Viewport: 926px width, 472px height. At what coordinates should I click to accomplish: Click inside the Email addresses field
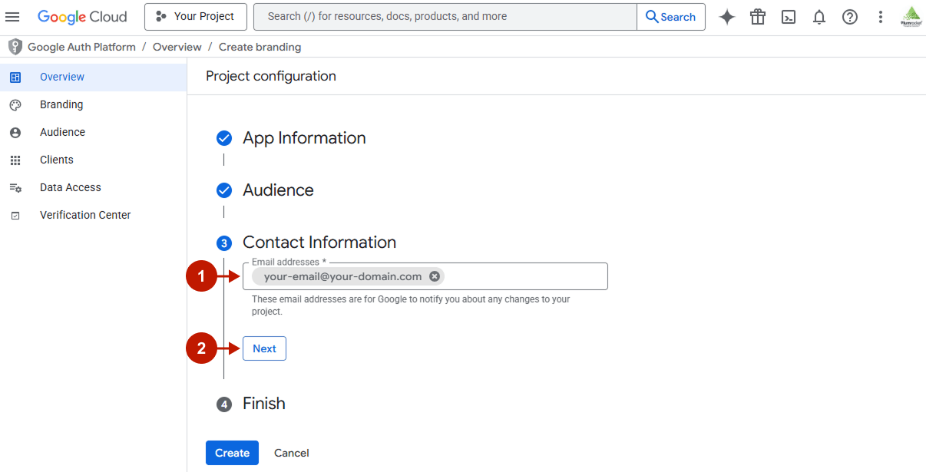point(522,276)
